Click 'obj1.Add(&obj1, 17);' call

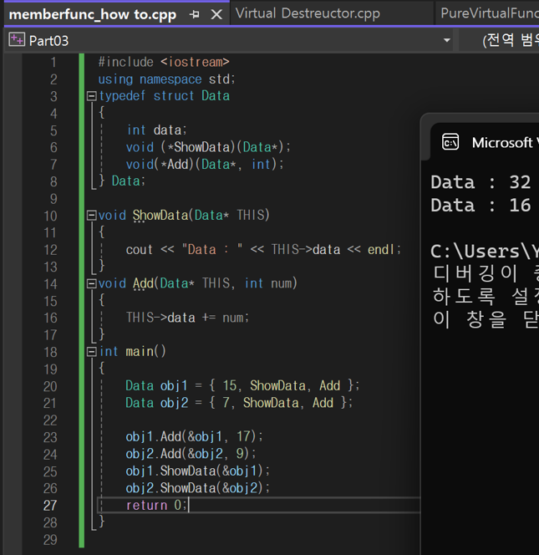coord(195,437)
